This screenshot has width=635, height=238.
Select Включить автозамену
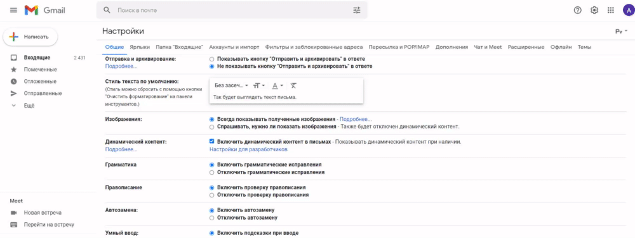click(x=212, y=210)
